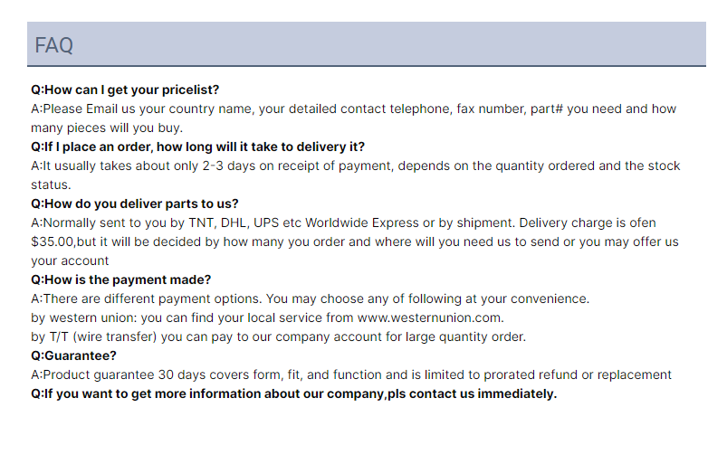
Task: Click the FAQ section header
Action: click(367, 44)
